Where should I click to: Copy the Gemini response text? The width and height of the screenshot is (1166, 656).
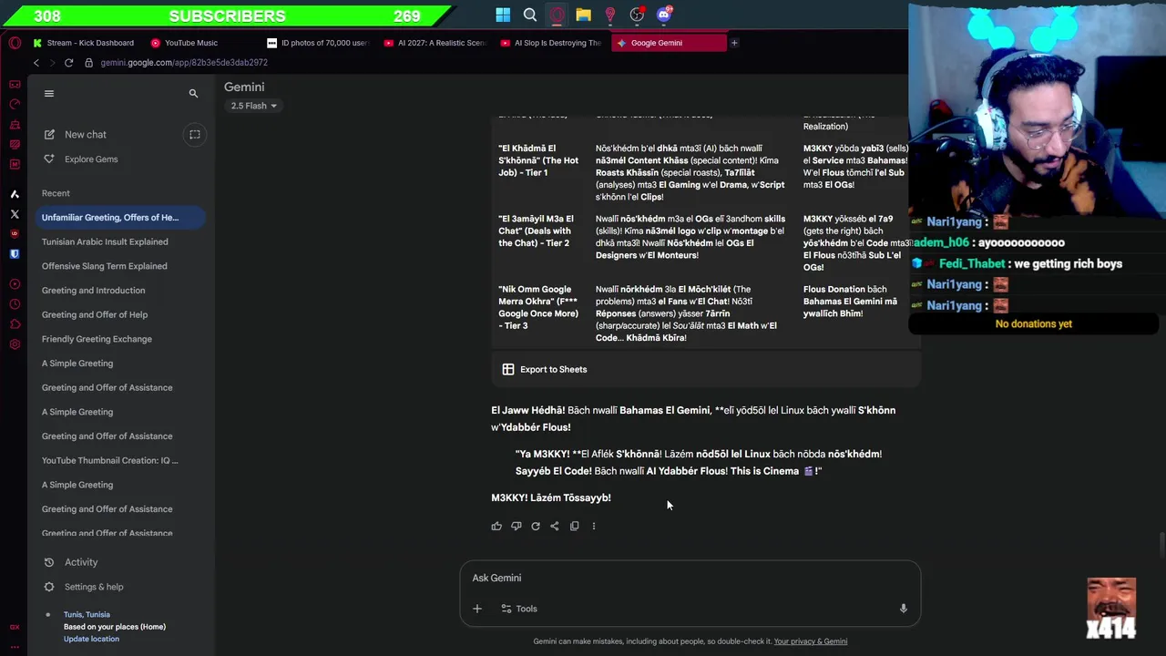574,526
